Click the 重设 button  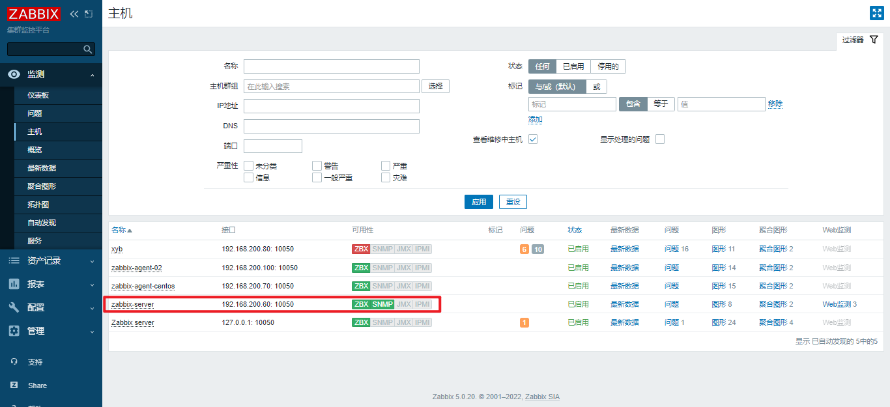coord(513,202)
